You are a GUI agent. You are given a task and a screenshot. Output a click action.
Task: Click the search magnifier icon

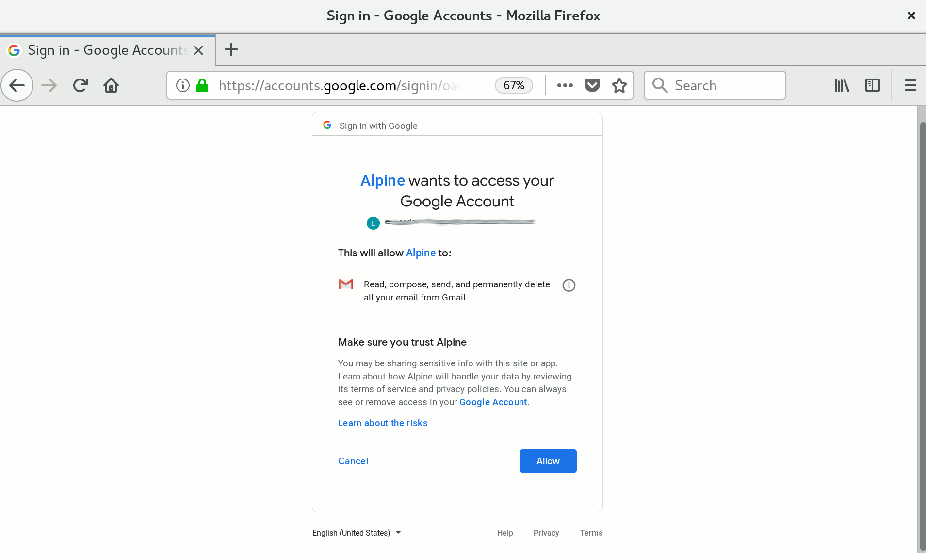(660, 85)
